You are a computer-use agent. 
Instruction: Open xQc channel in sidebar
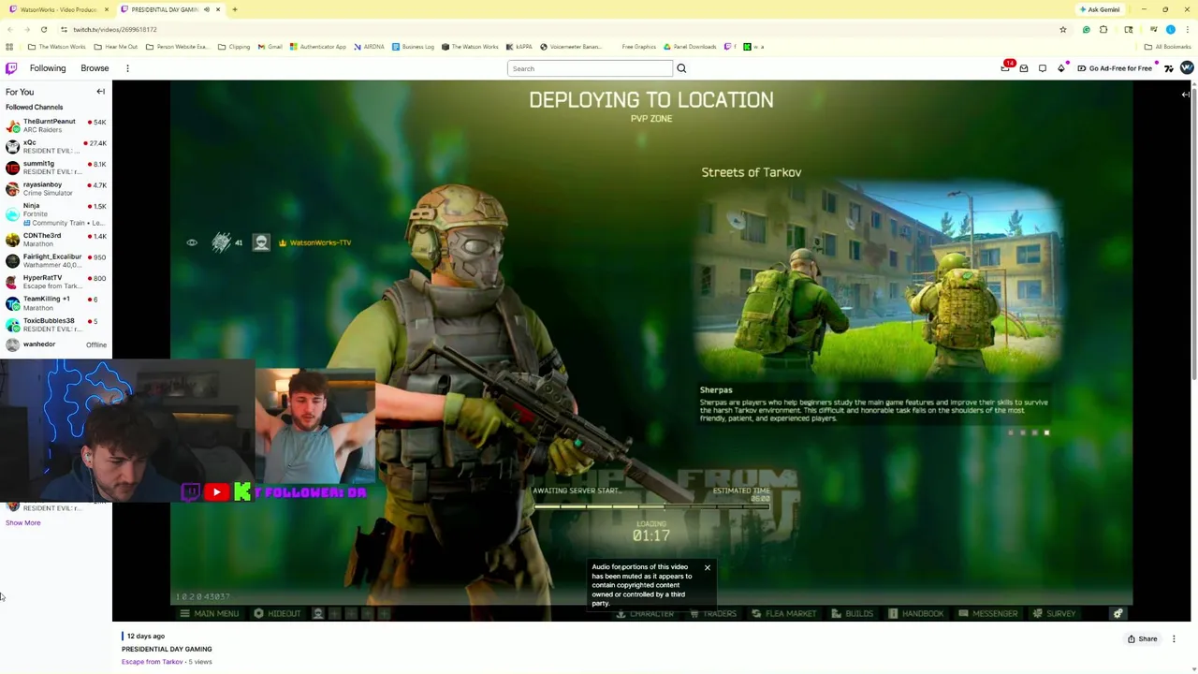pyautogui.click(x=56, y=146)
